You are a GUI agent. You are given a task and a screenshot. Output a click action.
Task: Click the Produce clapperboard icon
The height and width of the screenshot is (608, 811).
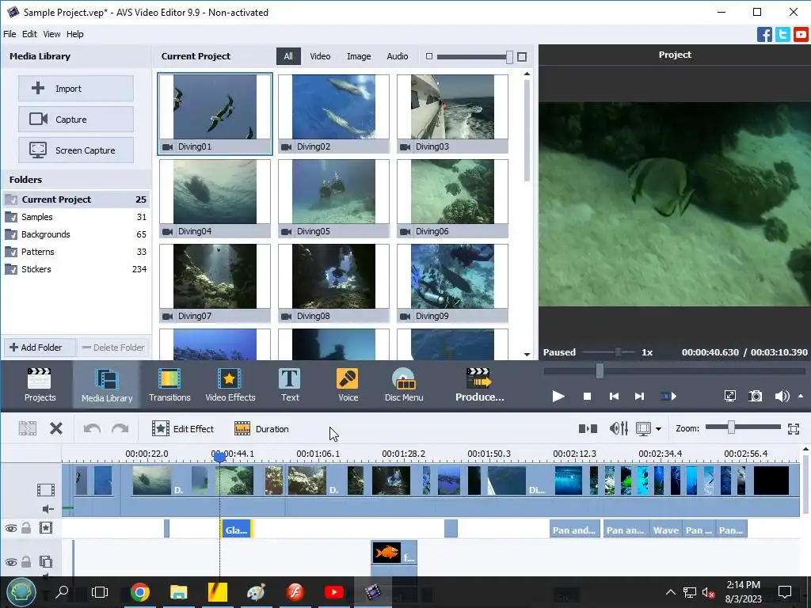[x=479, y=378]
